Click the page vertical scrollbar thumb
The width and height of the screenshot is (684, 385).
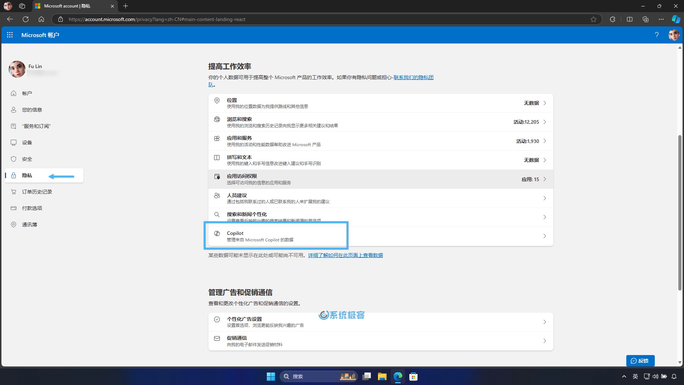pyautogui.click(x=680, y=213)
